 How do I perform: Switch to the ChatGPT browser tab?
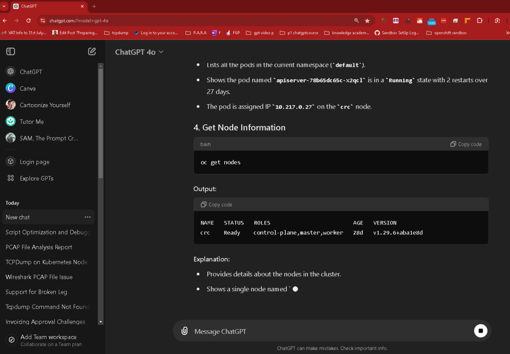[49, 6]
